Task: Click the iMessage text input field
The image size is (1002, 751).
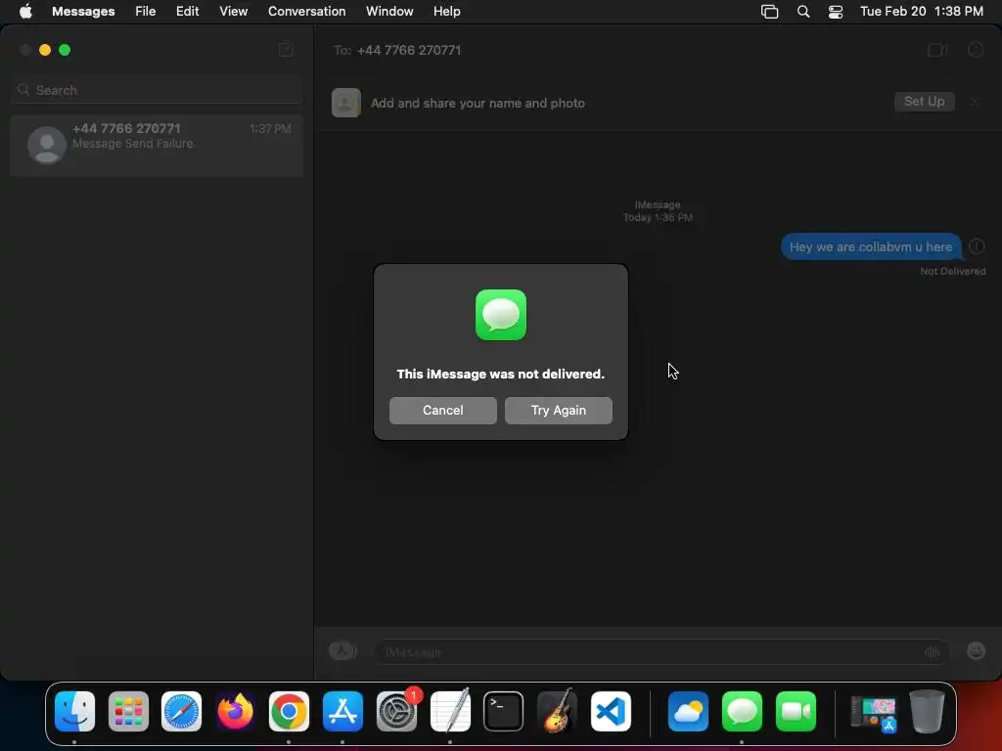Action: 661,652
